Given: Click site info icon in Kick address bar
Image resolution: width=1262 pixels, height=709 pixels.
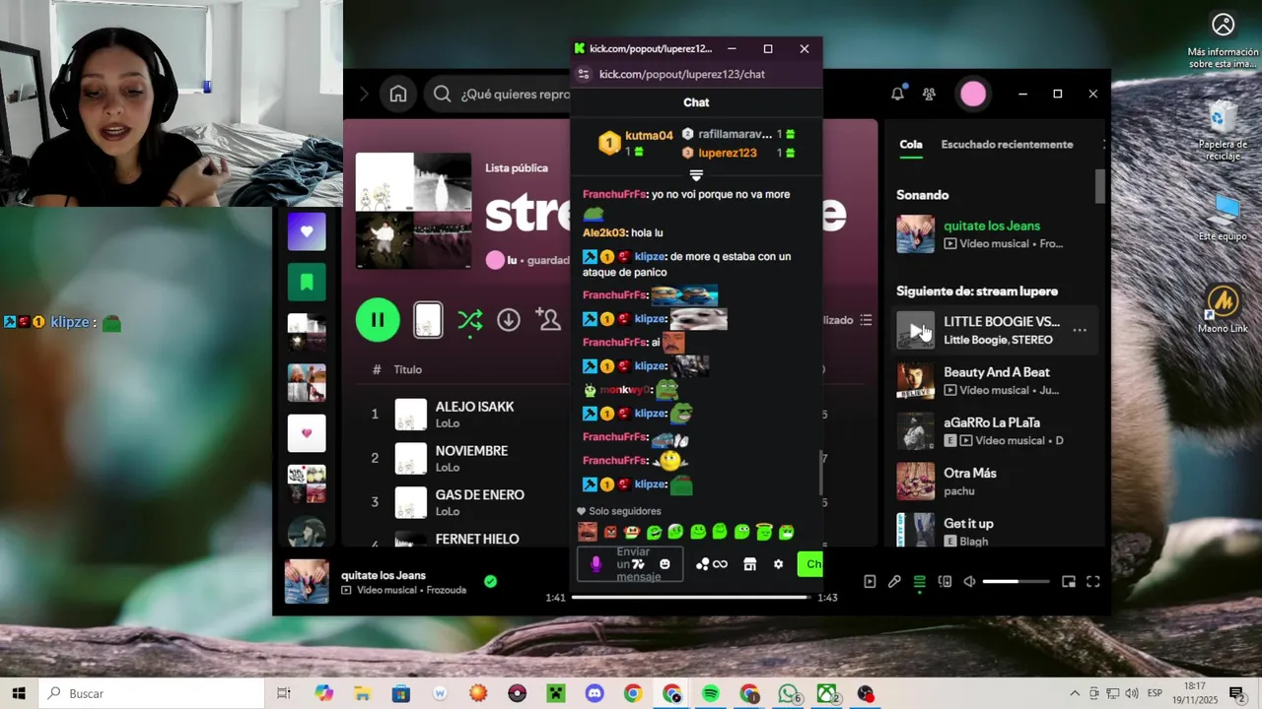Looking at the screenshot, I should pyautogui.click(x=584, y=75).
